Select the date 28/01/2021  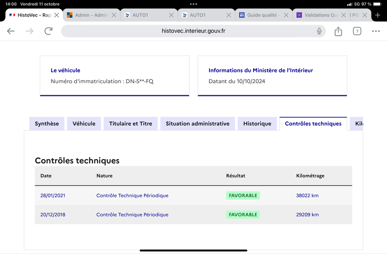click(x=53, y=195)
